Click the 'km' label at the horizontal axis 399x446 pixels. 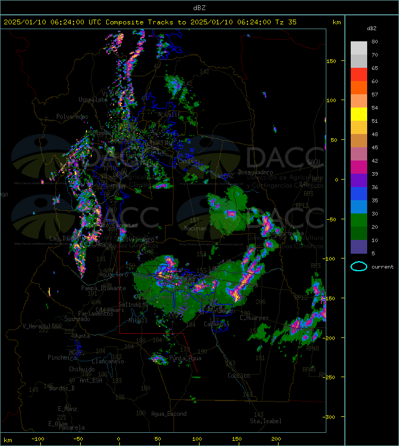pos(8,440)
